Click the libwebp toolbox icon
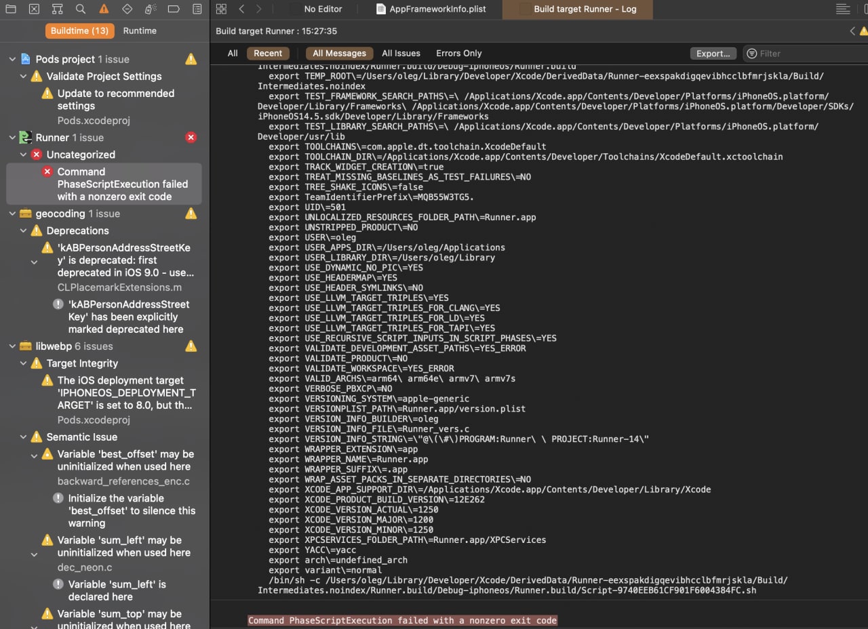 point(25,346)
